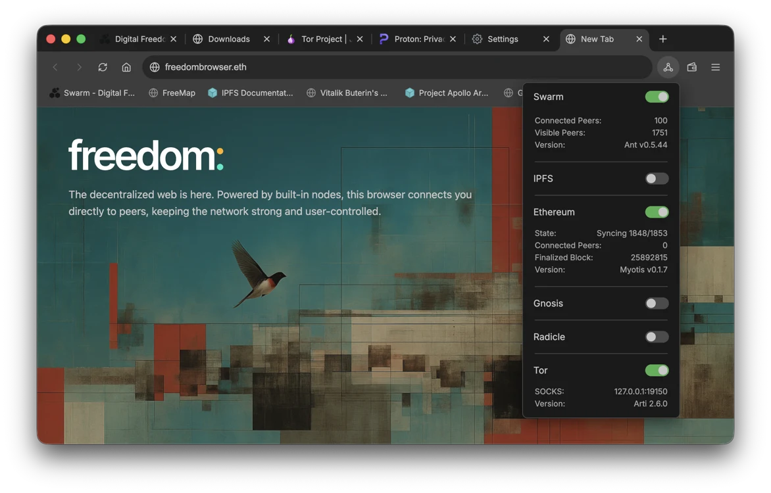Viewport: 771px width, 493px height.
Task: Open the IPFS Documentation bookmark
Action: (250, 93)
